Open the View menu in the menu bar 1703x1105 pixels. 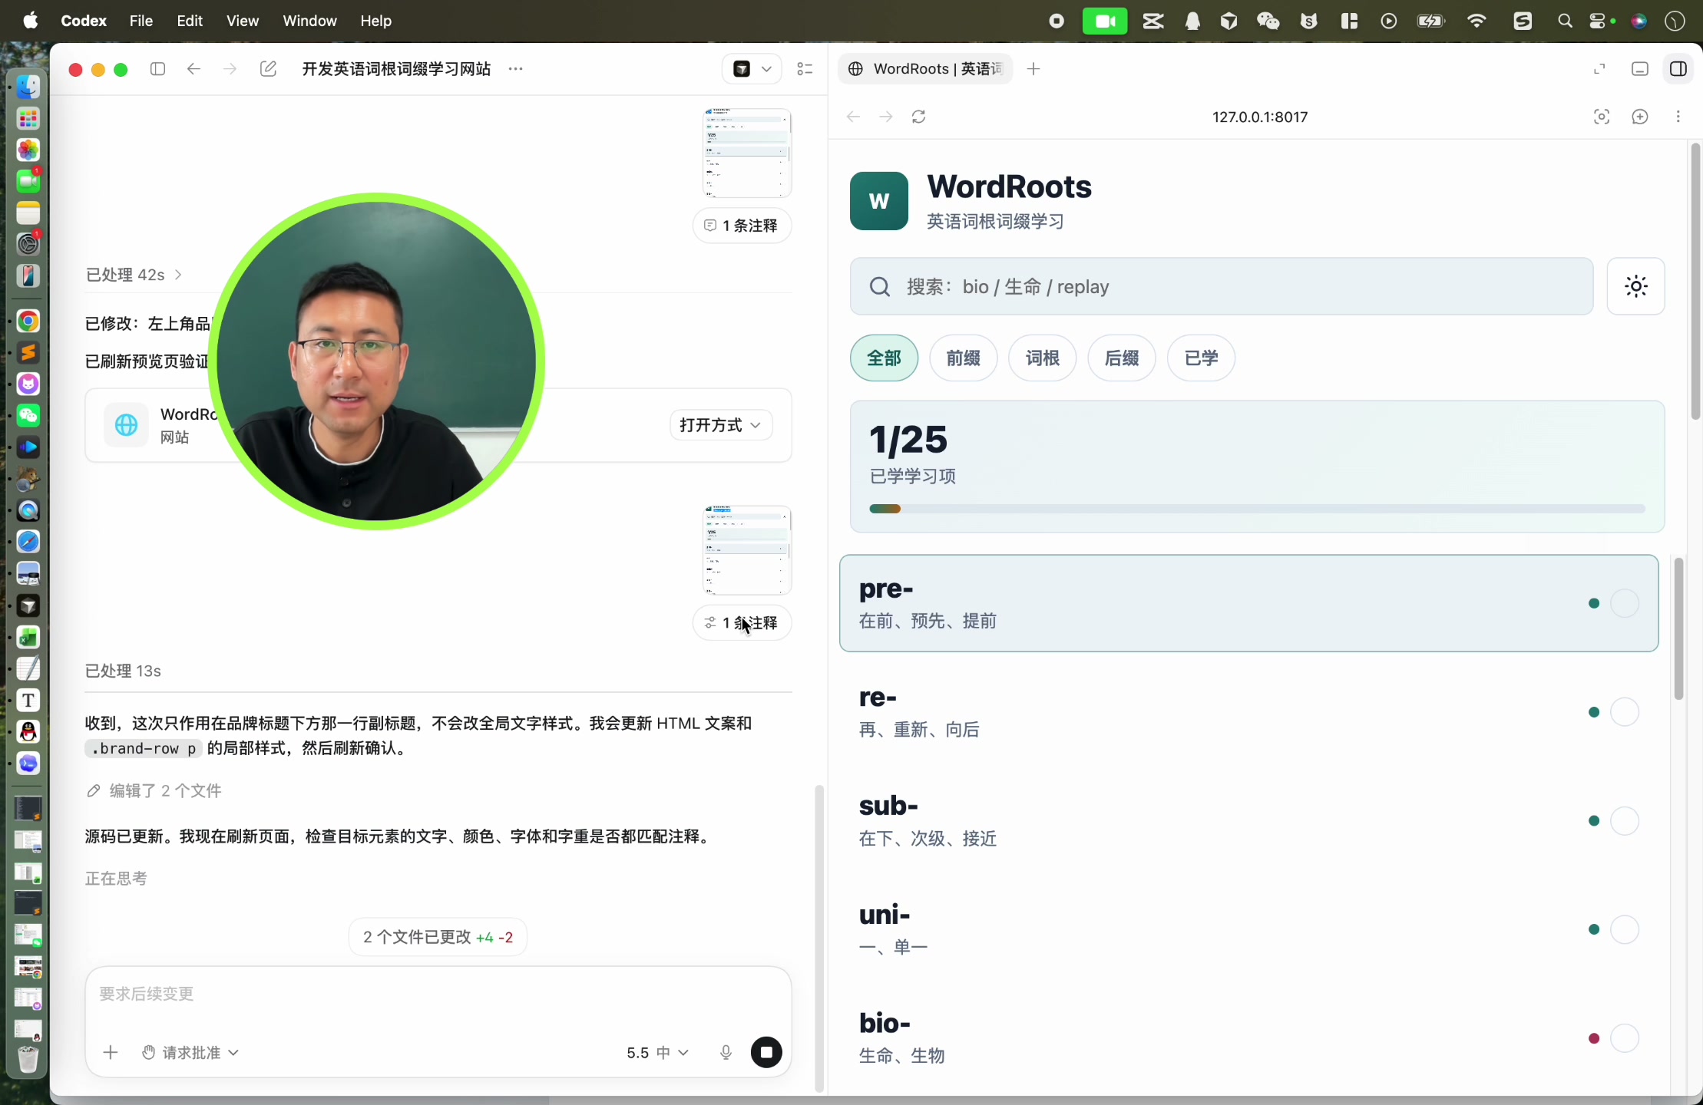(242, 21)
